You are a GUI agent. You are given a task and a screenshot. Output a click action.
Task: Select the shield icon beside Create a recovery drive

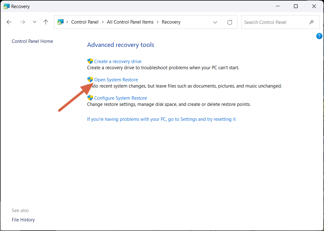coord(90,61)
